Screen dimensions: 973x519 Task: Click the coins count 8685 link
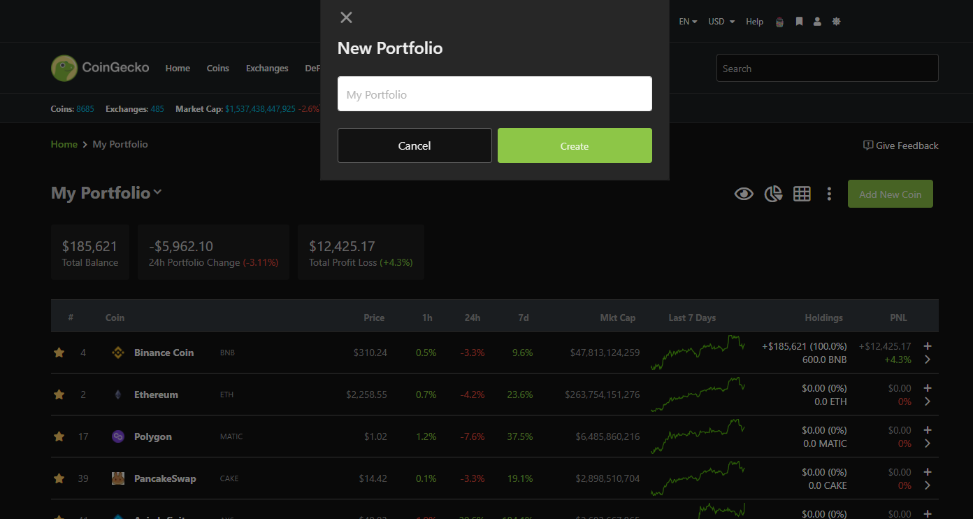coord(85,109)
